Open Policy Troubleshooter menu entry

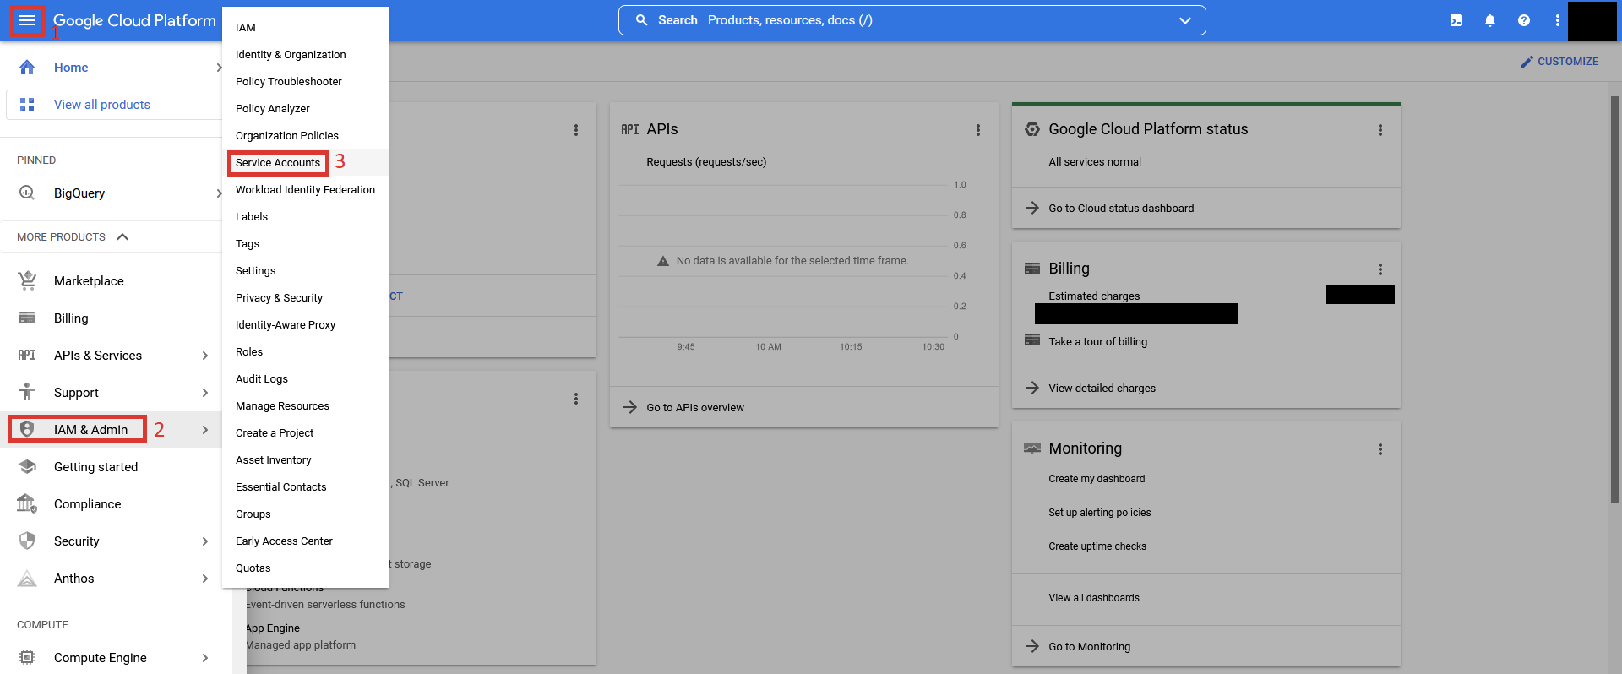pos(305,82)
